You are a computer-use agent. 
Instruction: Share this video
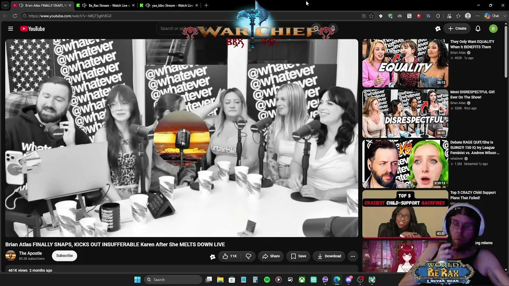(x=271, y=256)
